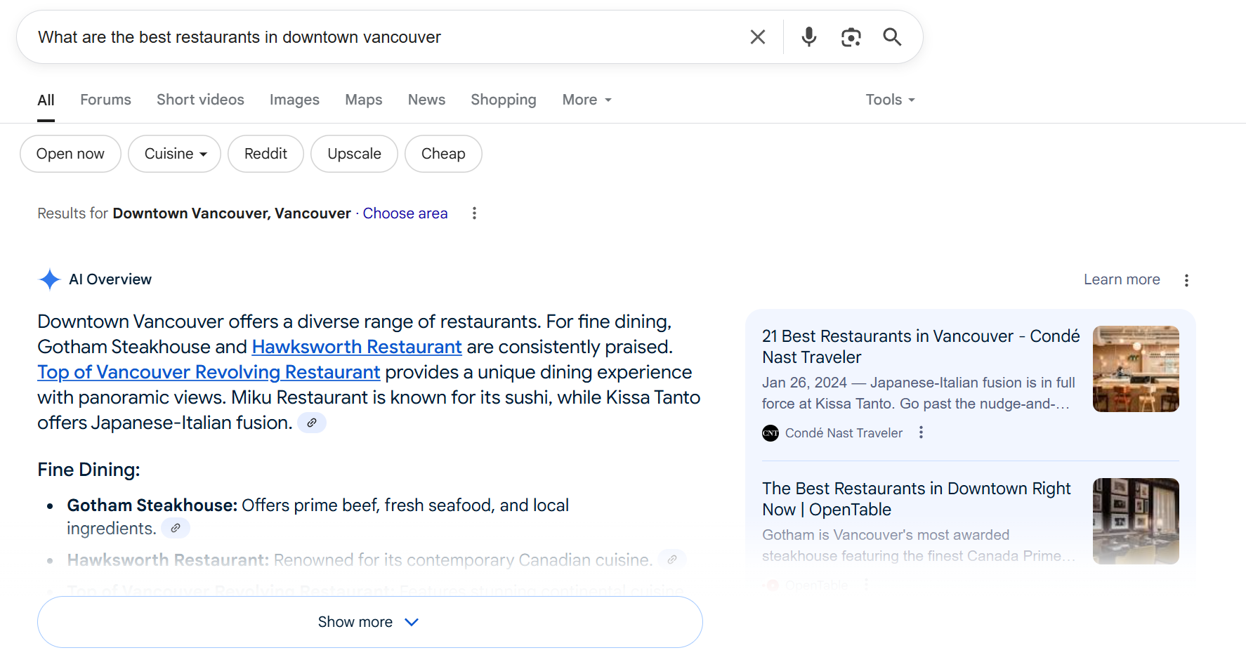The height and width of the screenshot is (655, 1246).
Task: Toggle the Reddit results filter
Action: [x=265, y=153]
